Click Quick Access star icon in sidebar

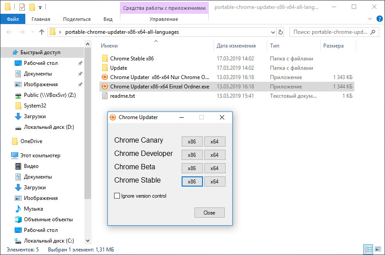15,52
